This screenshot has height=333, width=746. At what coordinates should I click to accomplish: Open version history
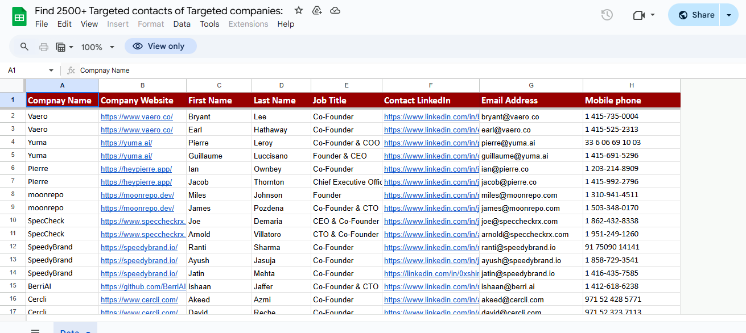point(607,15)
